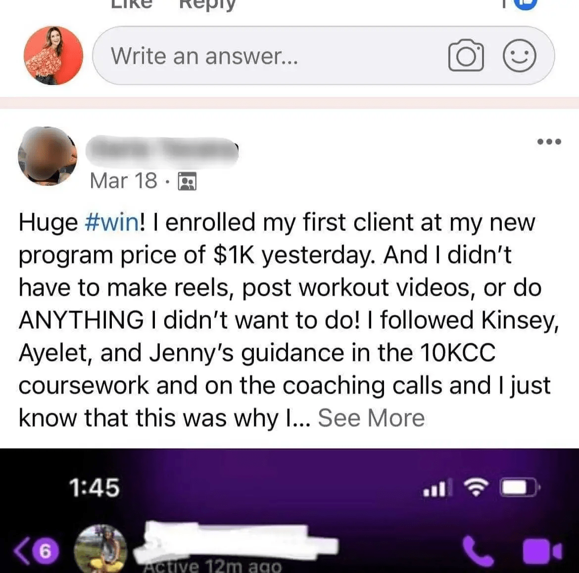The width and height of the screenshot is (579, 573).
Task: Like the comment above
Action: [132, 4]
